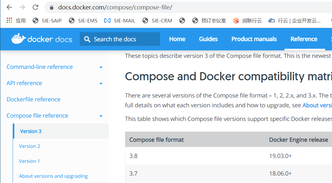The height and width of the screenshot is (183, 332).
Task: Go to the Home tab
Action: click(x=177, y=39)
